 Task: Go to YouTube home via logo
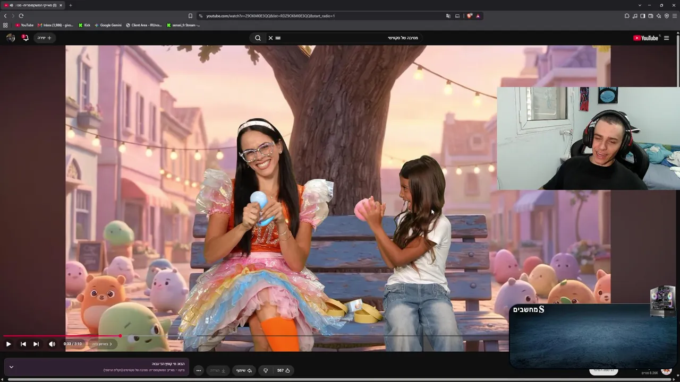click(645, 38)
